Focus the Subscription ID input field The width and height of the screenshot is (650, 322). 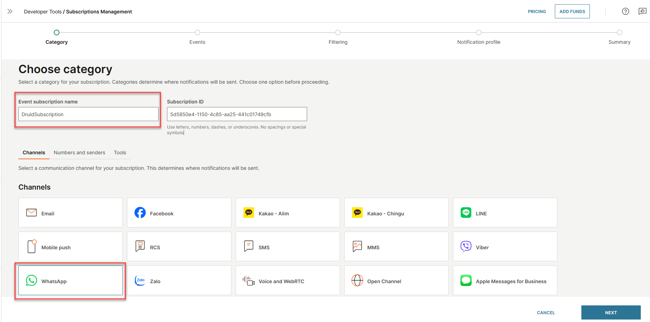(237, 114)
